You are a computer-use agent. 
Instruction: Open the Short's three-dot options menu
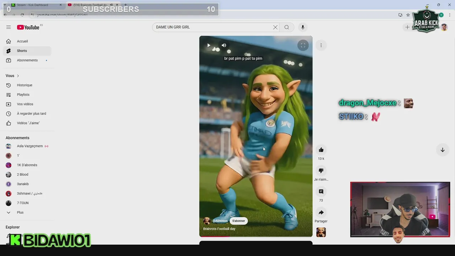pos(321,45)
